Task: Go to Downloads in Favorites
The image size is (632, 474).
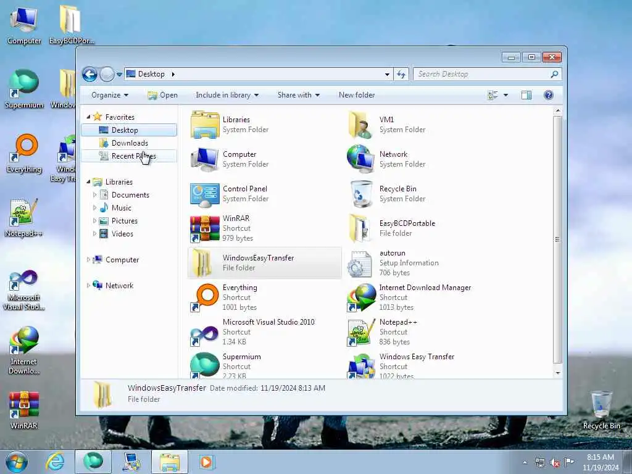Action: pyautogui.click(x=129, y=143)
